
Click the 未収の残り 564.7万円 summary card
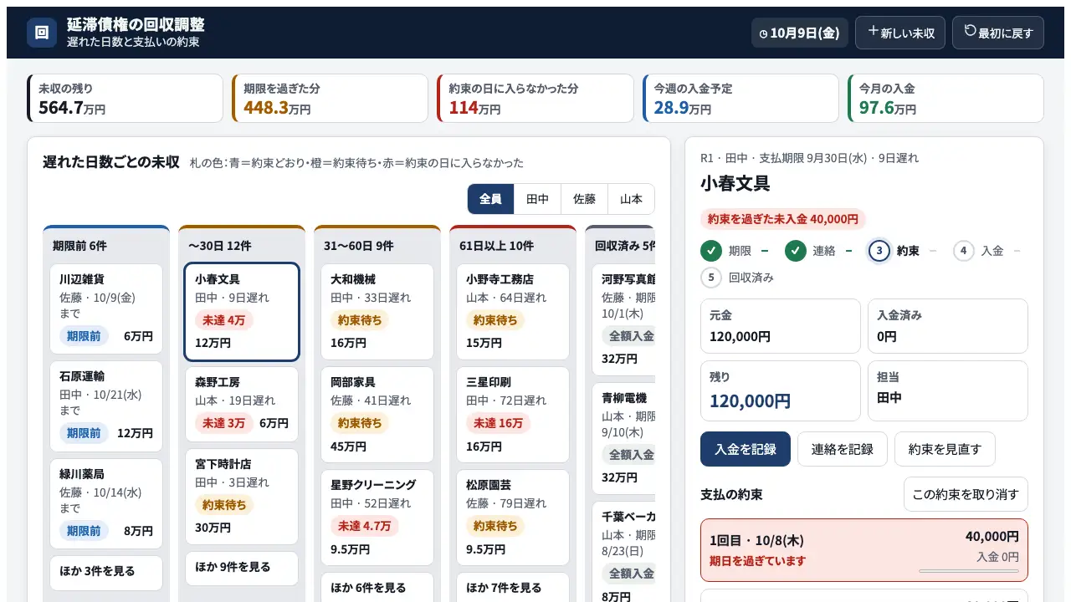[x=125, y=98]
